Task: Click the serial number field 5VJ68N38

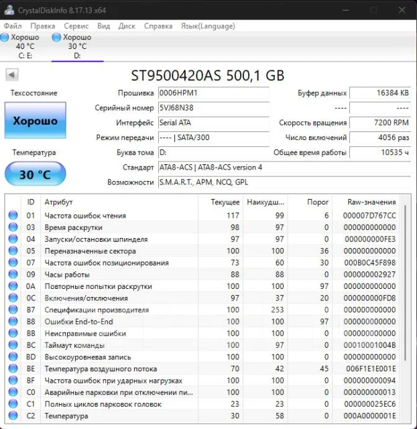Action: [214, 108]
